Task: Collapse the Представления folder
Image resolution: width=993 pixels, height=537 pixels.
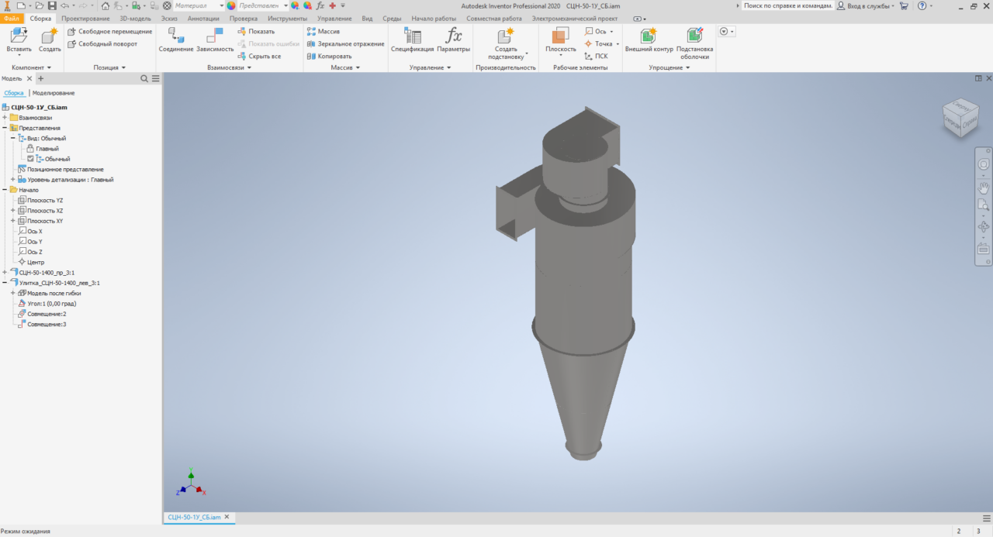Action: (x=5, y=127)
